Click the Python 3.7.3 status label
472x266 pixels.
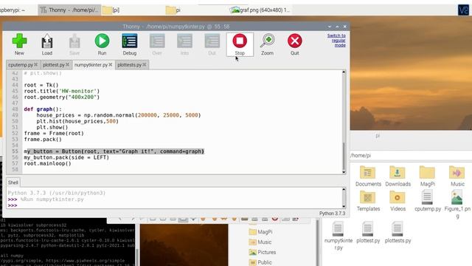(333, 214)
